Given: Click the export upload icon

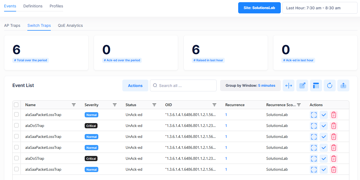Looking at the screenshot, I should click(343, 86).
